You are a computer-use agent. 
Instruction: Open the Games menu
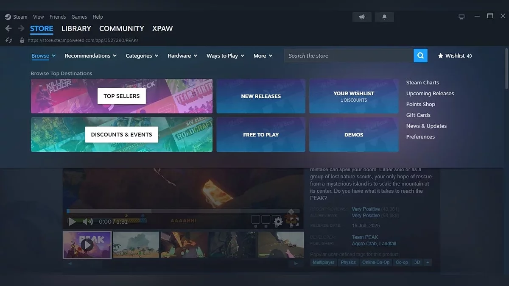pyautogui.click(x=79, y=17)
